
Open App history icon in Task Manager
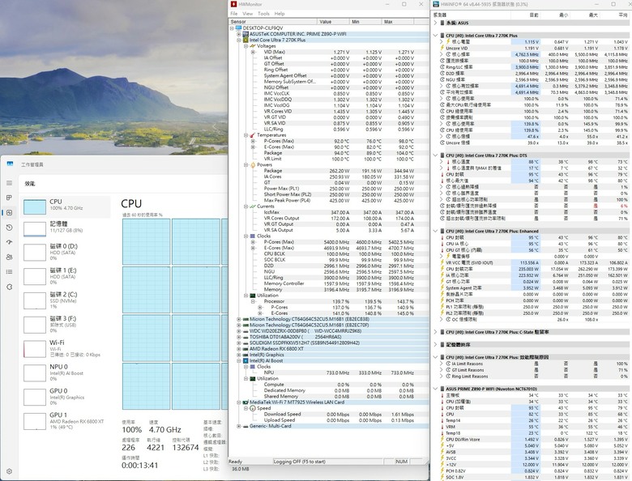point(9,228)
